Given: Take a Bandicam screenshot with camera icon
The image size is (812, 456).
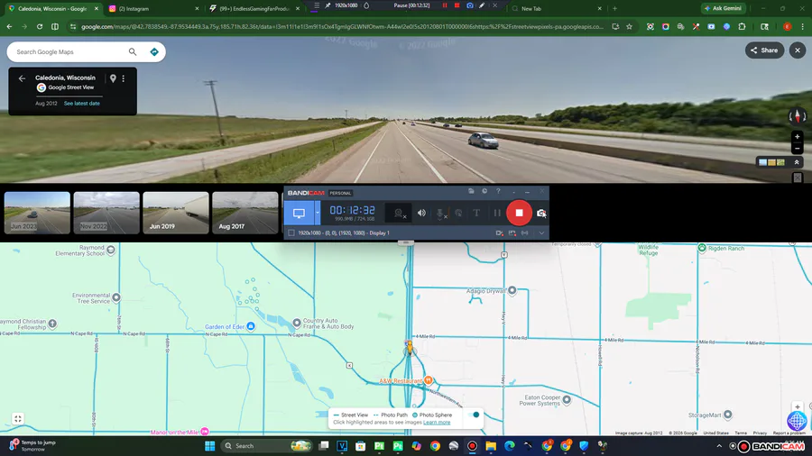Looking at the screenshot, I should click(x=541, y=213).
